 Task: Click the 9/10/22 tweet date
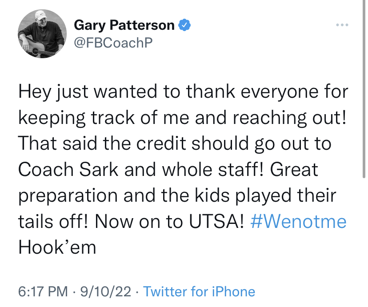point(105,291)
